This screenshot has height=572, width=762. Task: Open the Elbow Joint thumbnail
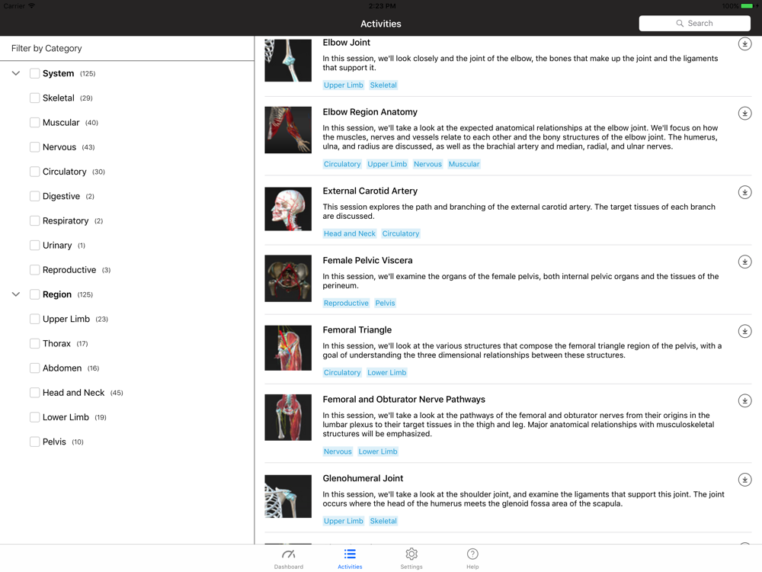[x=288, y=59]
